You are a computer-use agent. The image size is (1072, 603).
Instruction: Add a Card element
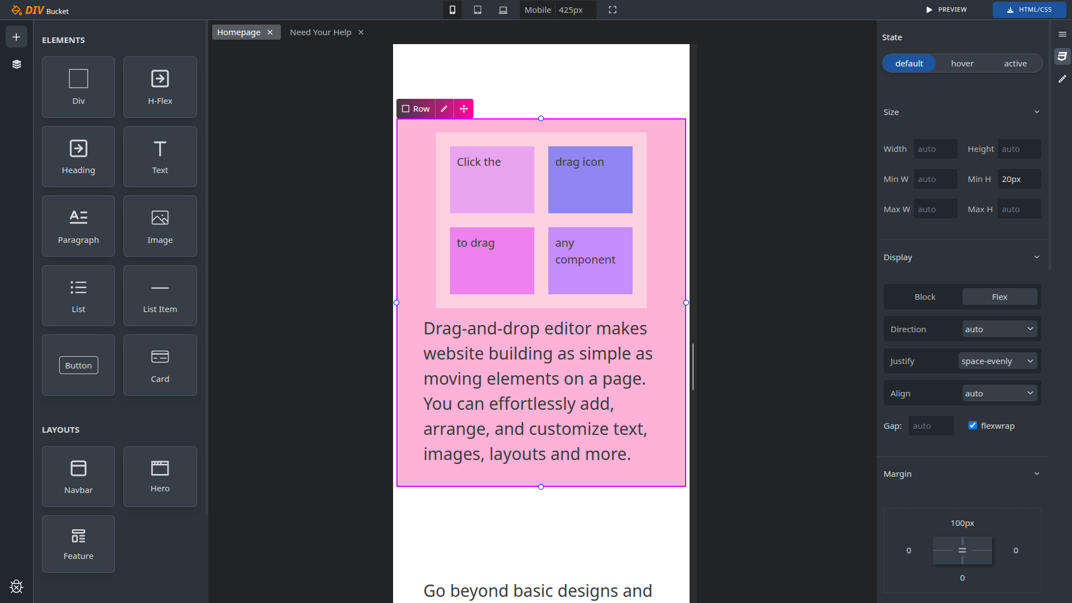[x=160, y=365]
